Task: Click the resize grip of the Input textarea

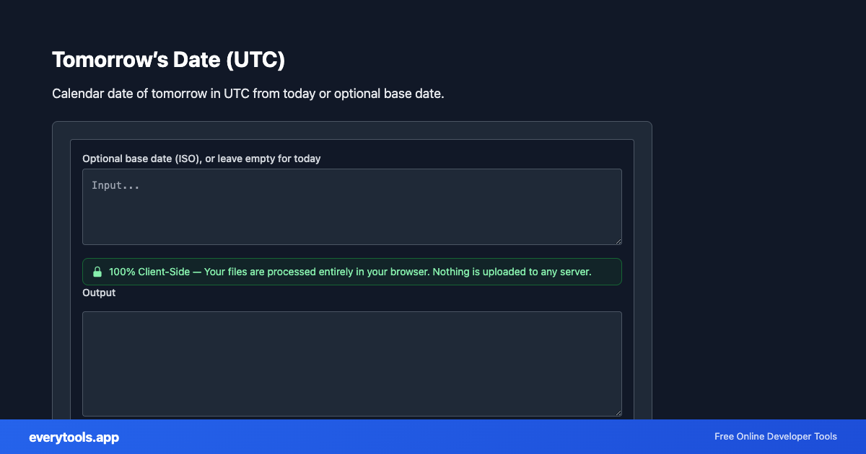Action: coord(618,241)
